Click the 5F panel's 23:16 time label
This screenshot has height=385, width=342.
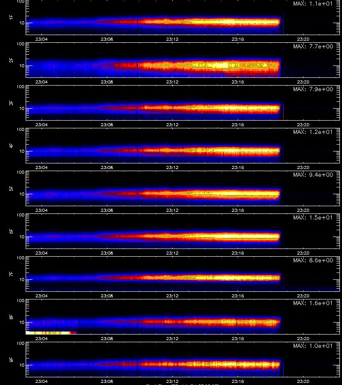click(x=238, y=210)
